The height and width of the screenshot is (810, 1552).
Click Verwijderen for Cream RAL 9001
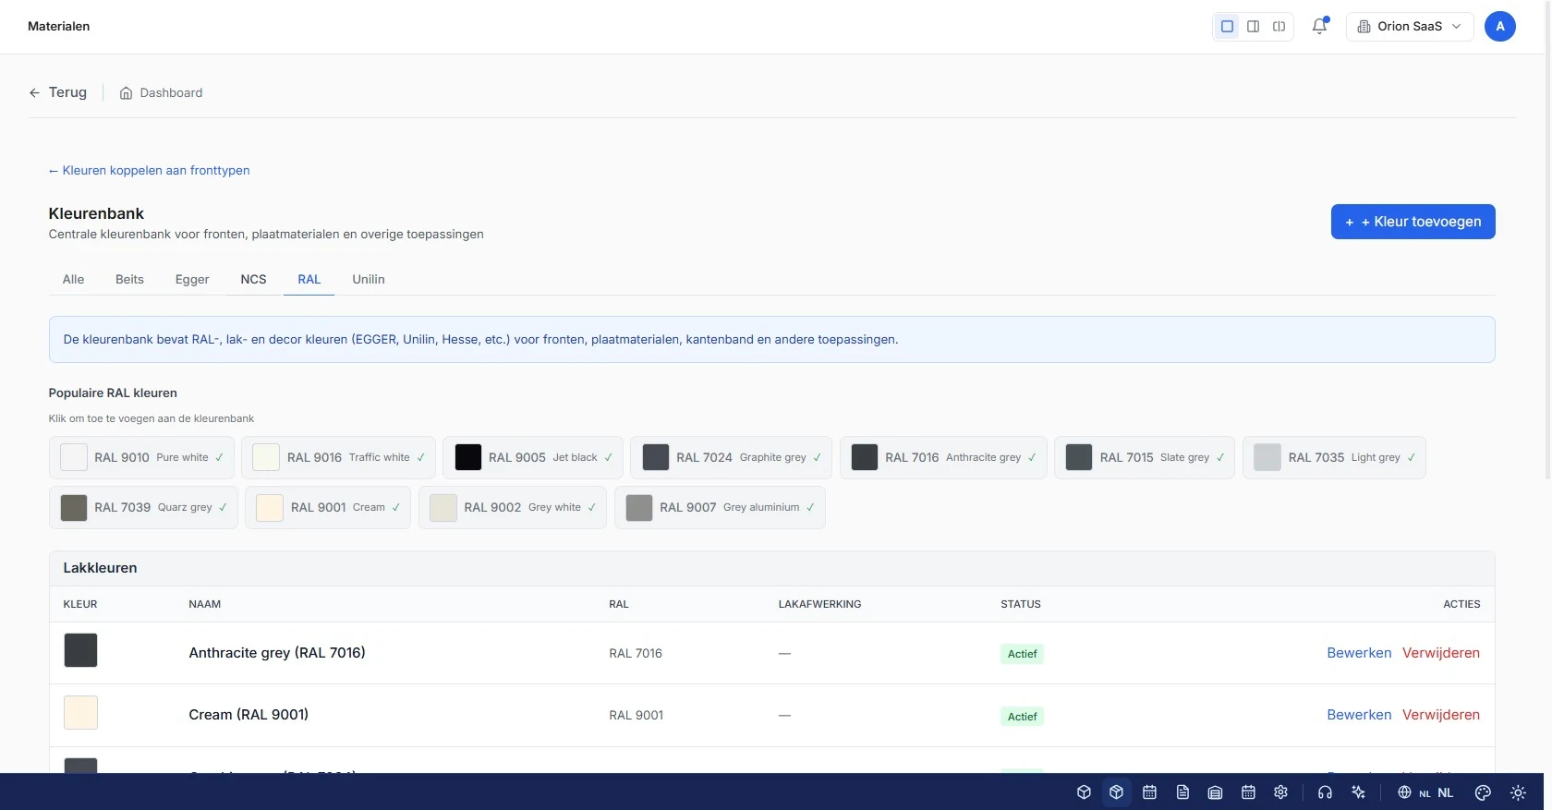(x=1440, y=715)
